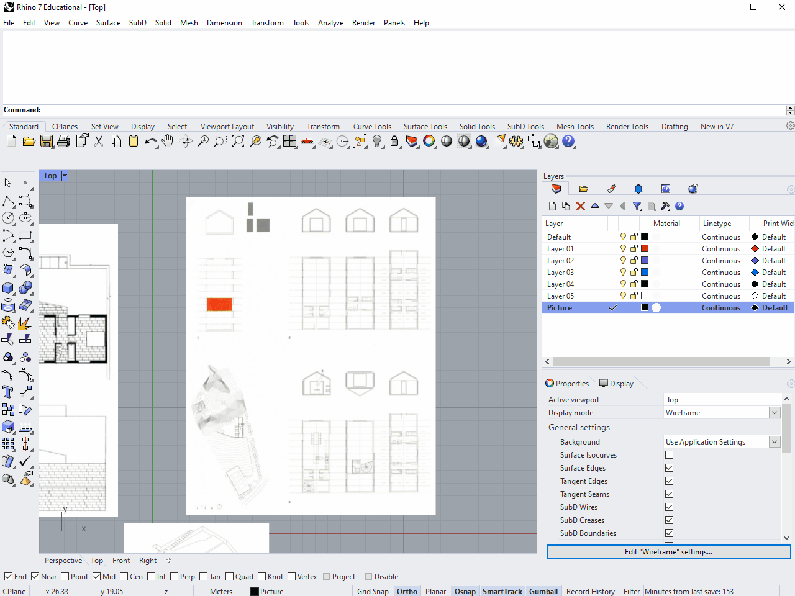
Task: Open the File menu
Action: coord(9,23)
